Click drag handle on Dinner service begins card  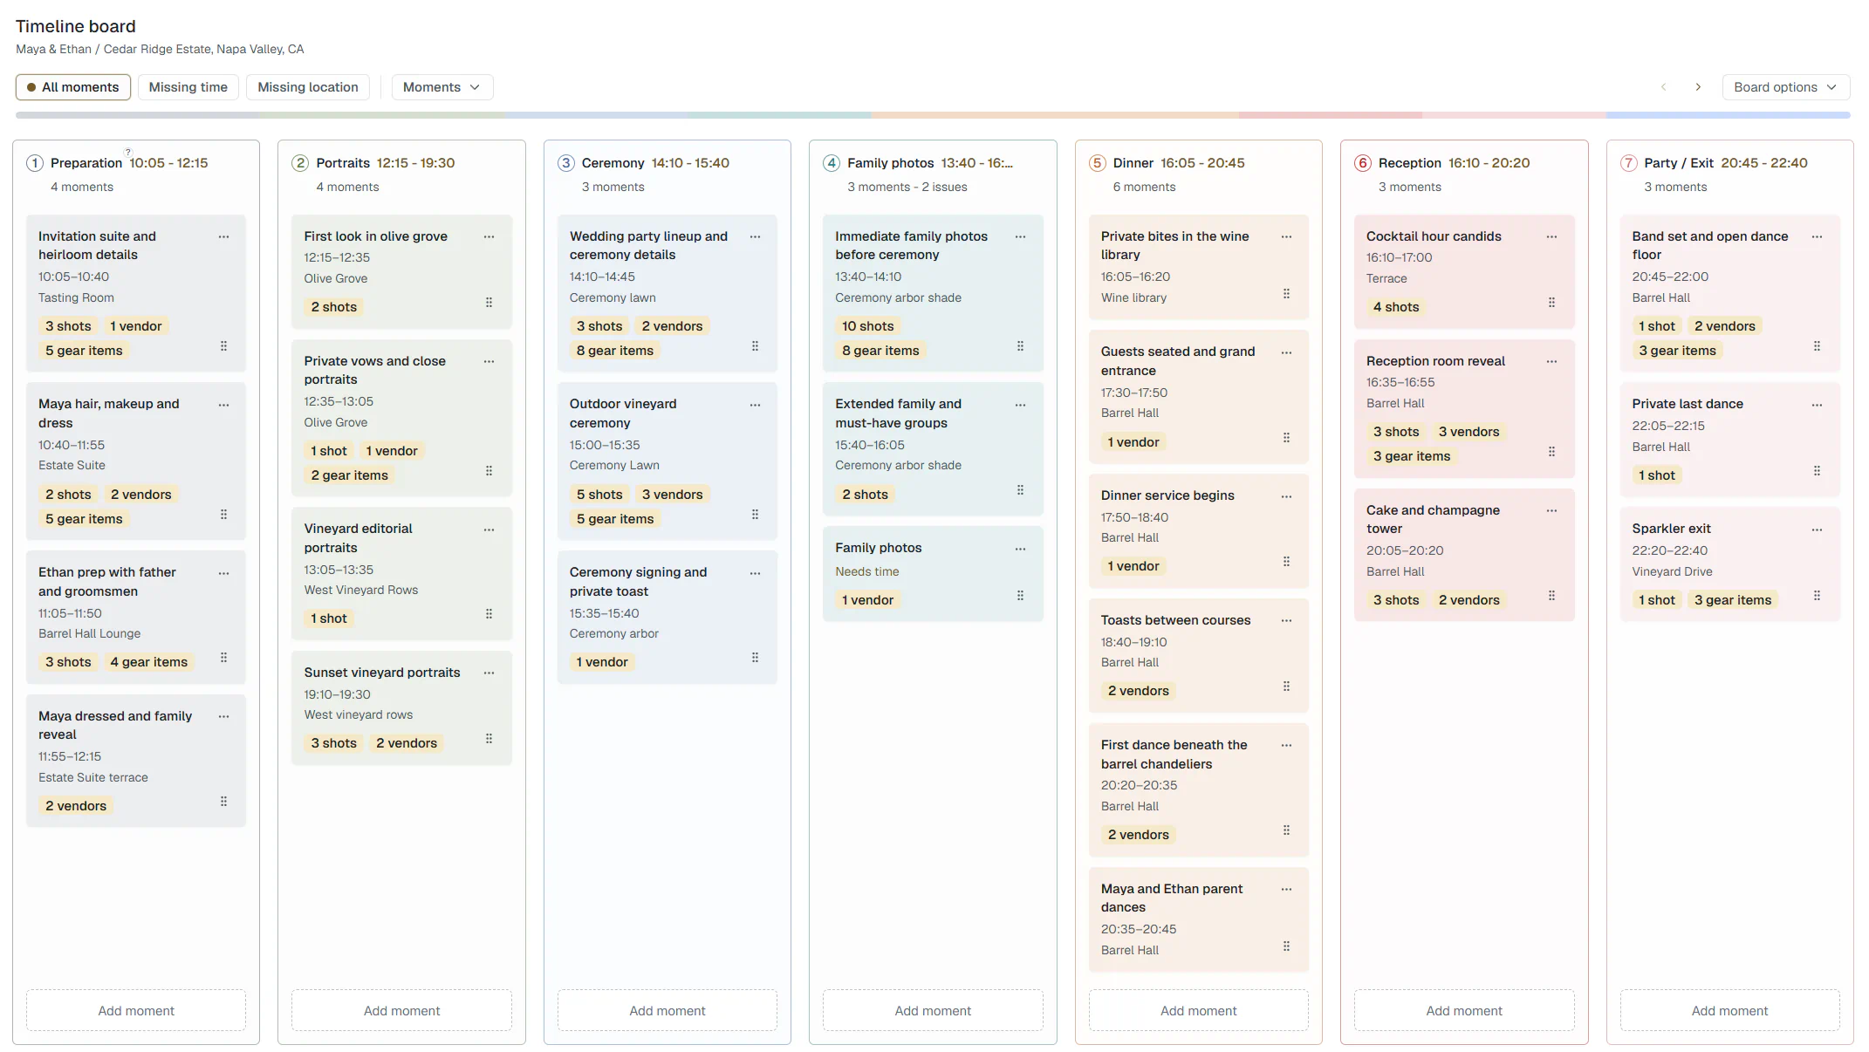1286,562
